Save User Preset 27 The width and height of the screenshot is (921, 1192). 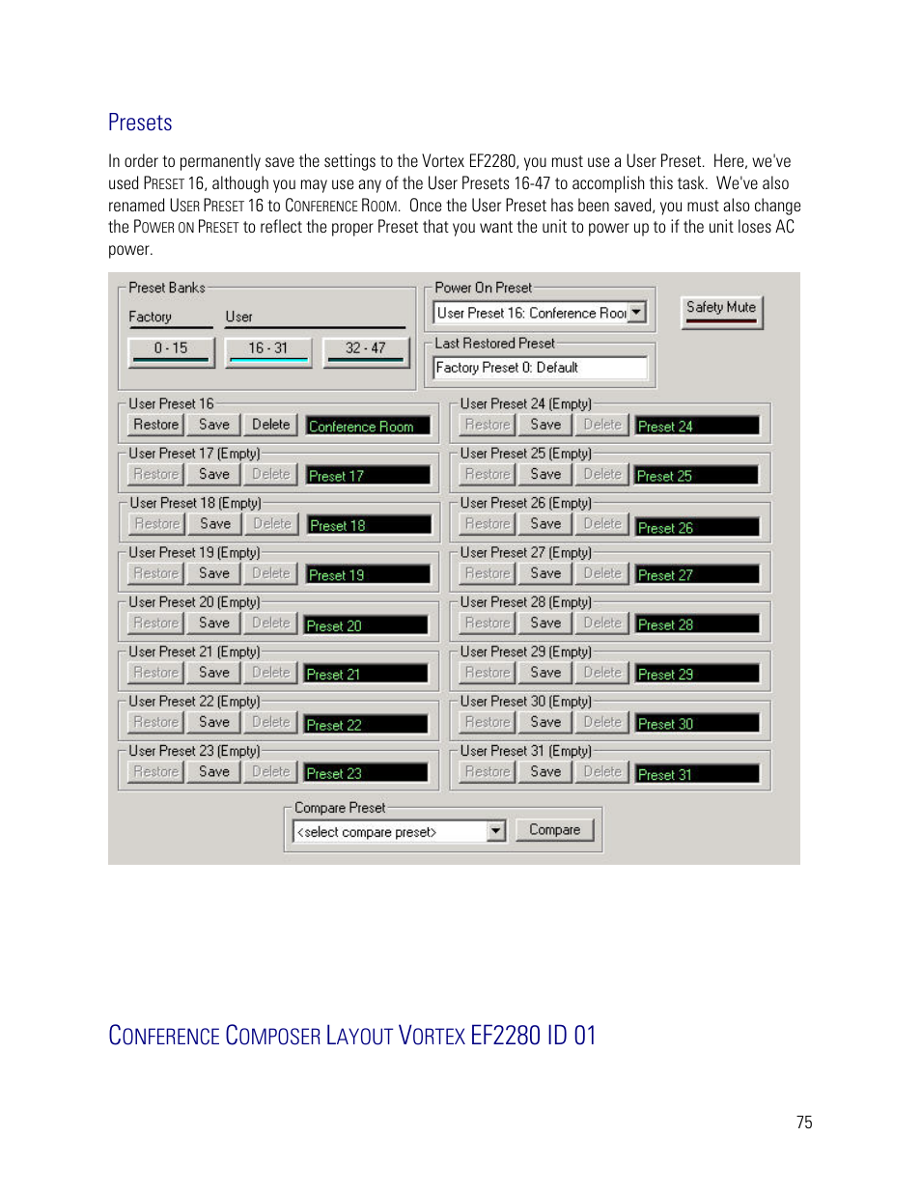545,573
